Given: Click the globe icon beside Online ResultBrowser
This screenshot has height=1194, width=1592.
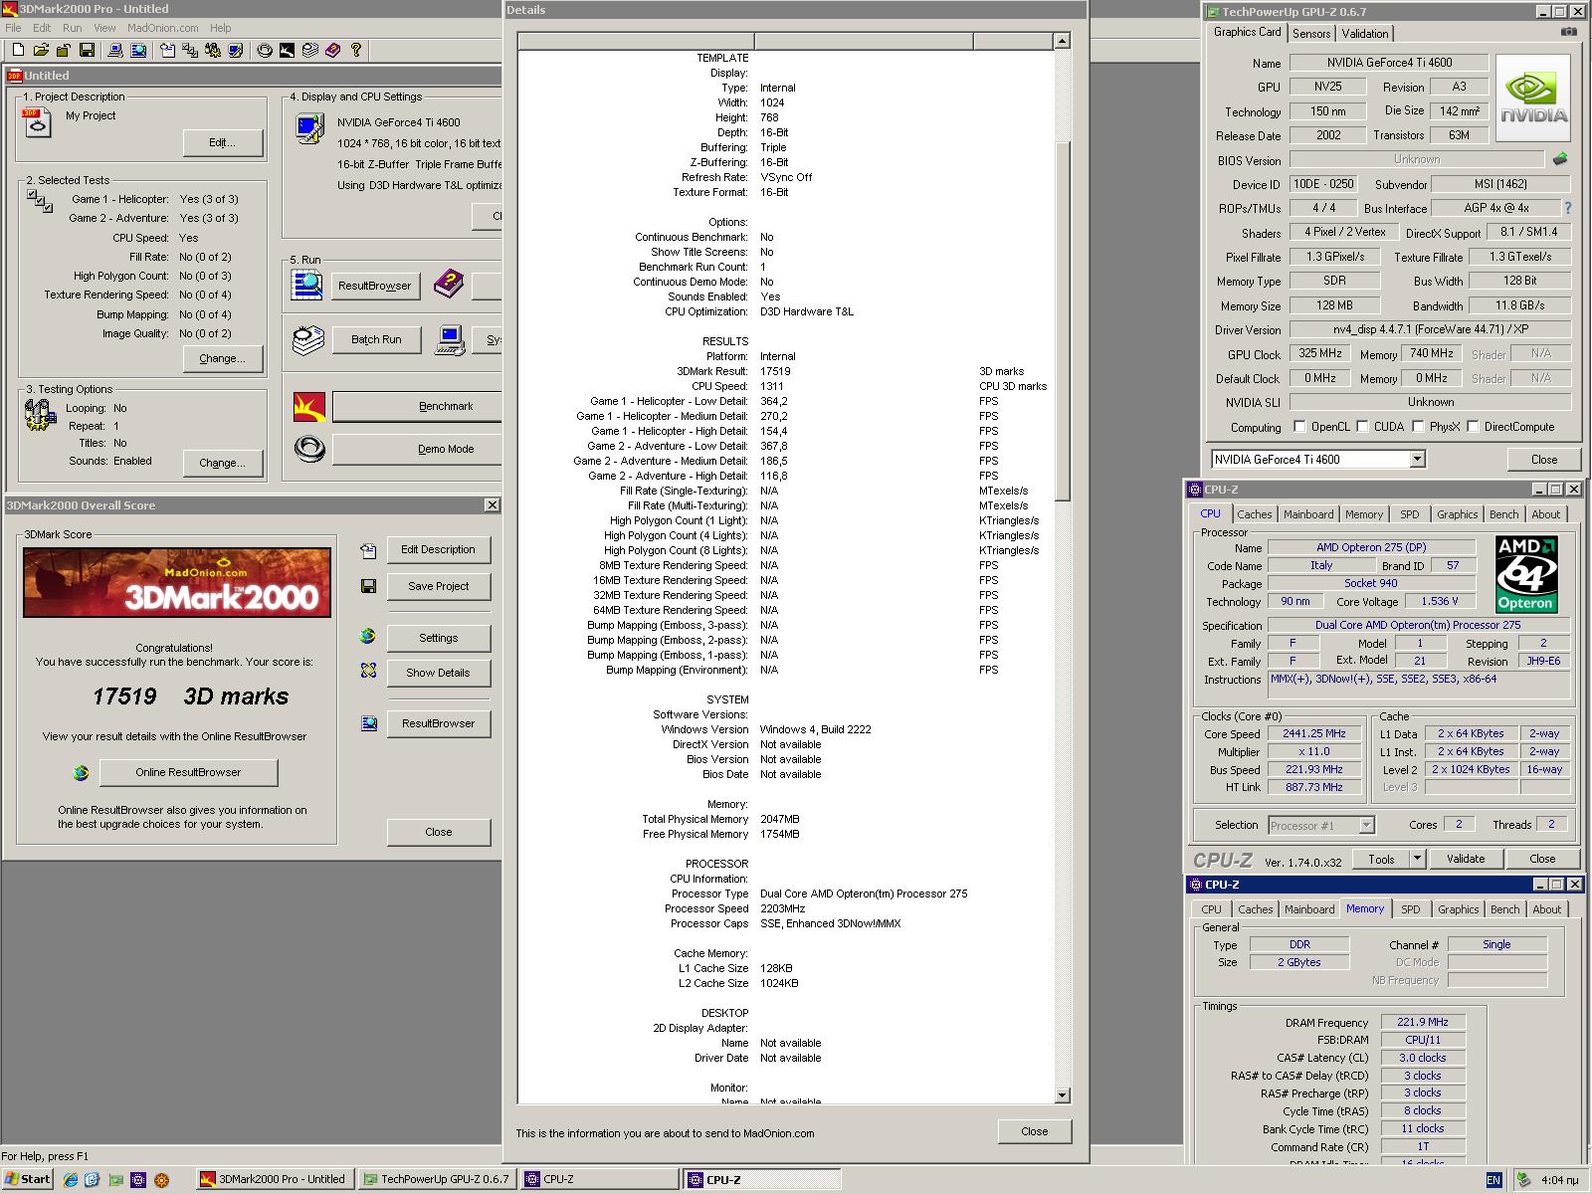Looking at the screenshot, I should 82,772.
